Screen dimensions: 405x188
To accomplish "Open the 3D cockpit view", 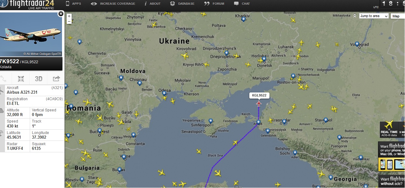I will [38, 79].
